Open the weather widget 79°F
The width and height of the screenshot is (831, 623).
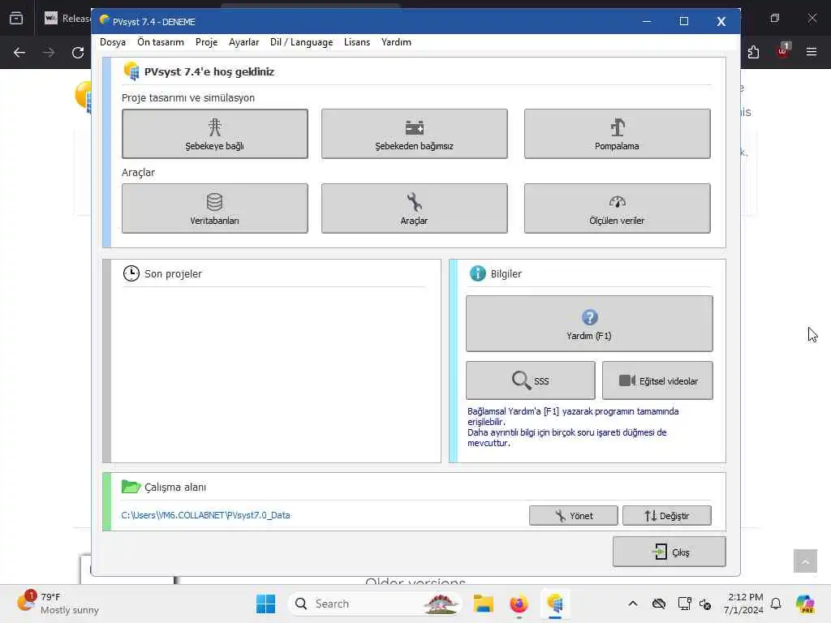[x=58, y=604]
